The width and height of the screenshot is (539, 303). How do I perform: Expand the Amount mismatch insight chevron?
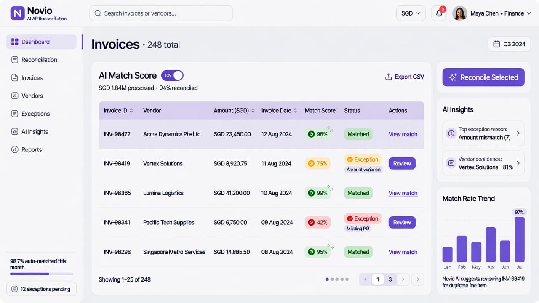point(518,133)
